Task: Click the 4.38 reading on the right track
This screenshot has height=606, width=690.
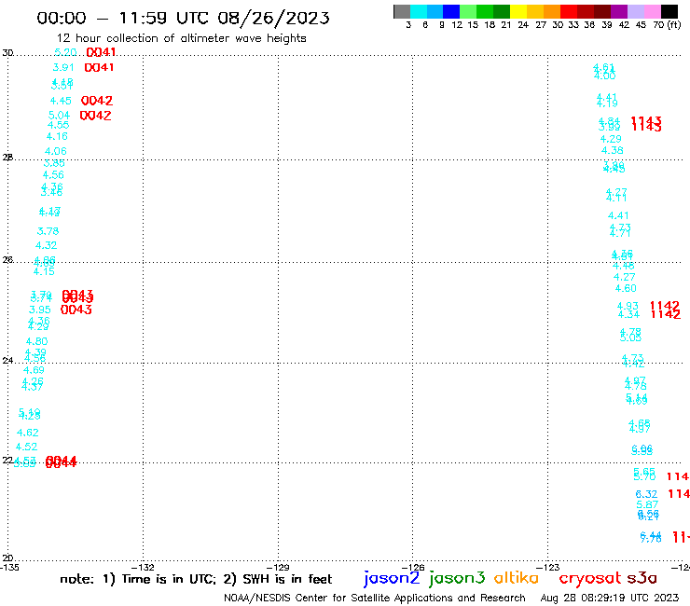Action: [613, 150]
